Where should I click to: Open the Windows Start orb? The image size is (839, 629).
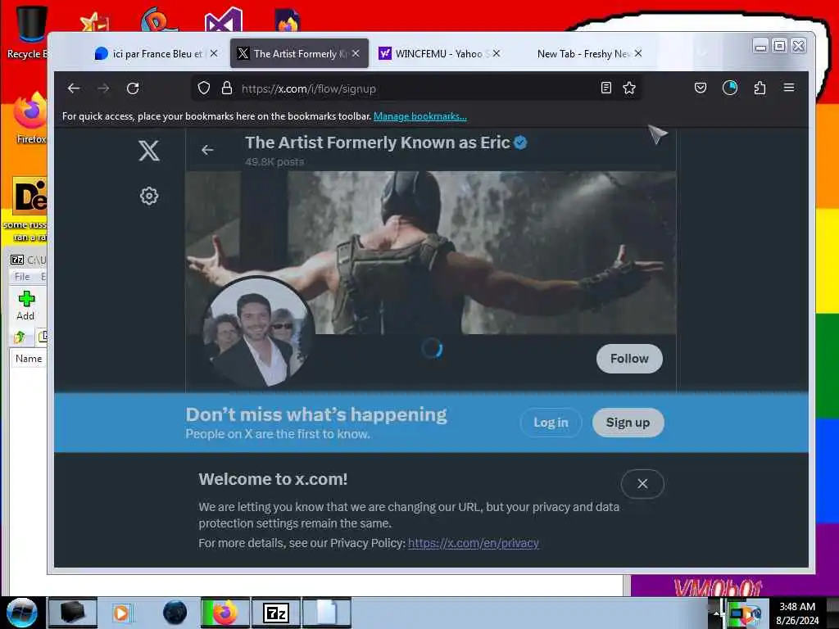[x=22, y=613]
